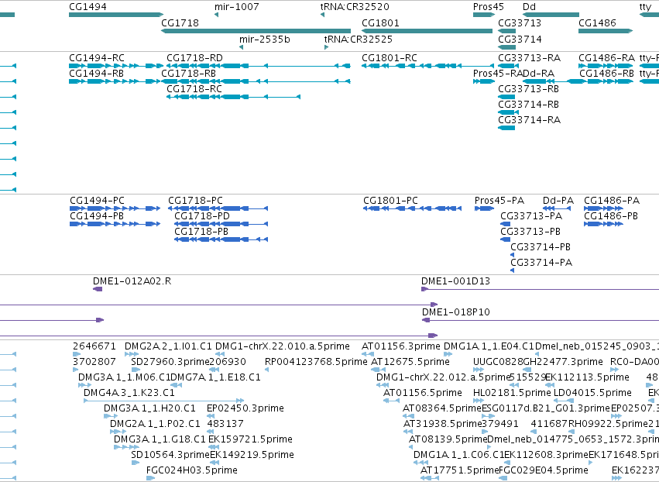
Task: Click EST label AT01156.5prime
Action: click(423, 393)
